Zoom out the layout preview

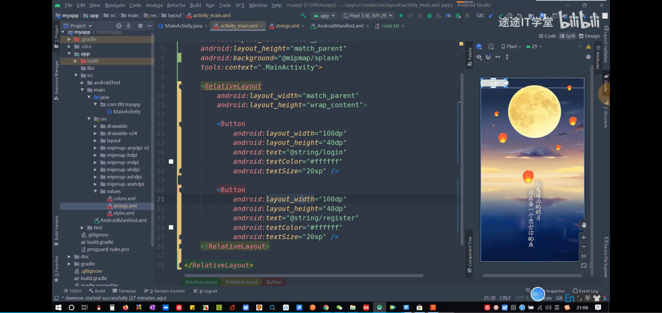coord(584,247)
